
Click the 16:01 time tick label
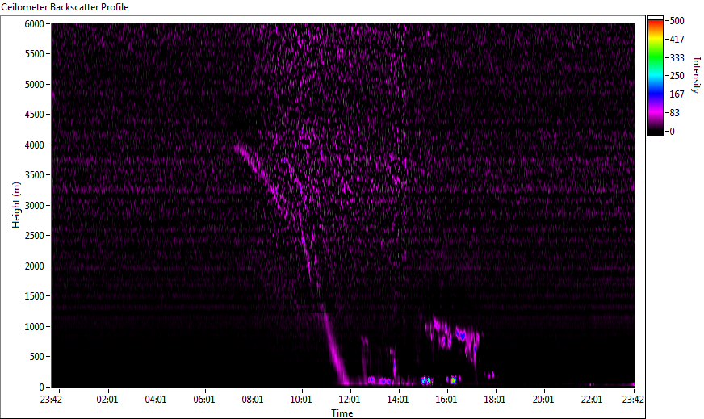point(446,400)
